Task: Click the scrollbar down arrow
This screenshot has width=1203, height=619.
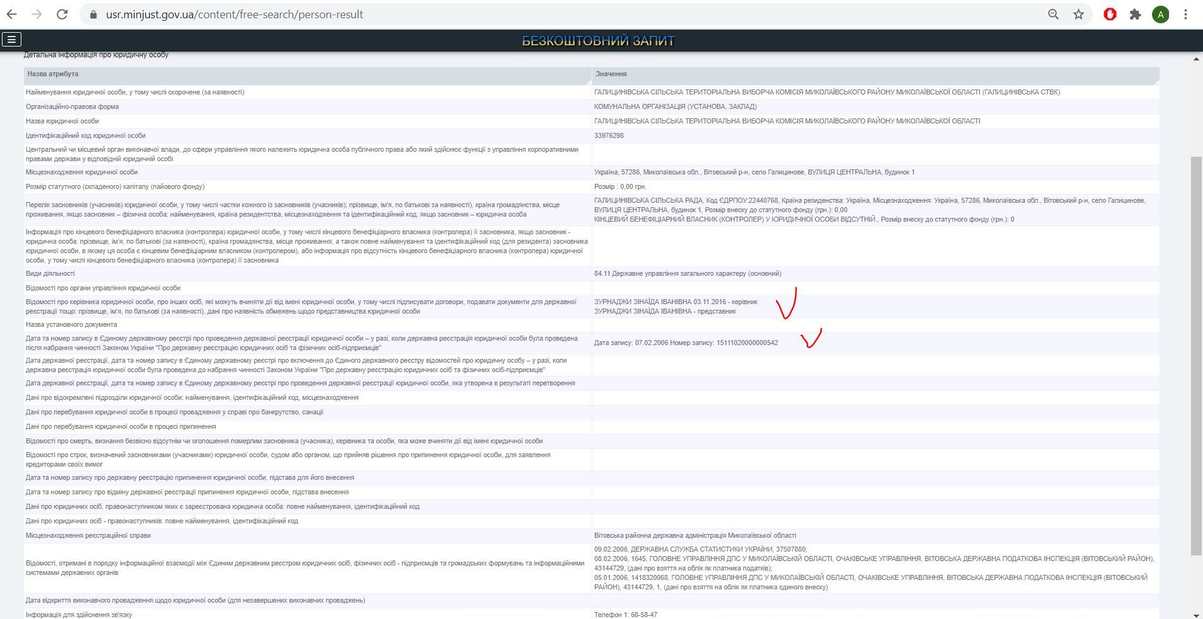Action: click(1196, 615)
